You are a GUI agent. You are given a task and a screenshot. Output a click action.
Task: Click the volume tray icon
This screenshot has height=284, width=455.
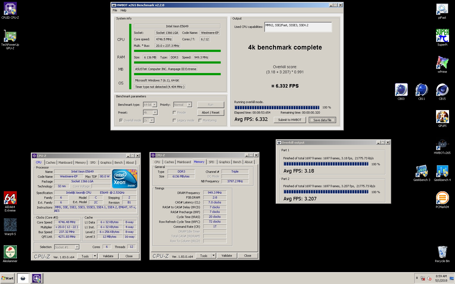click(429, 278)
